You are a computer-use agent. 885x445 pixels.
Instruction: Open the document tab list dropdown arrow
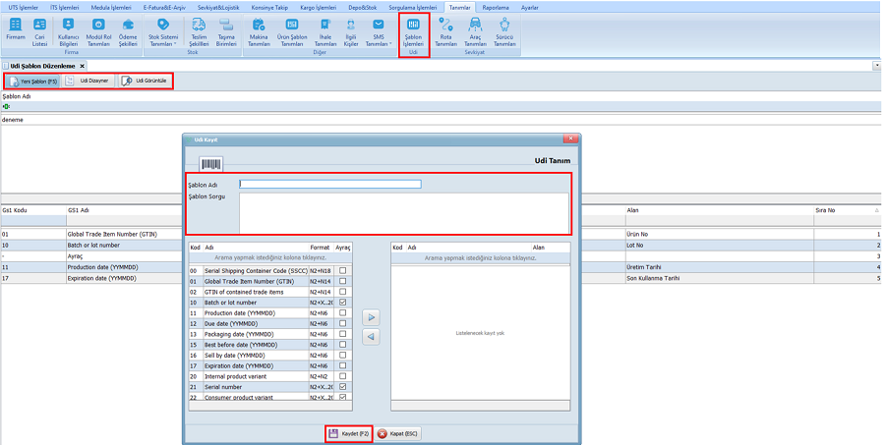pyautogui.click(x=876, y=66)
